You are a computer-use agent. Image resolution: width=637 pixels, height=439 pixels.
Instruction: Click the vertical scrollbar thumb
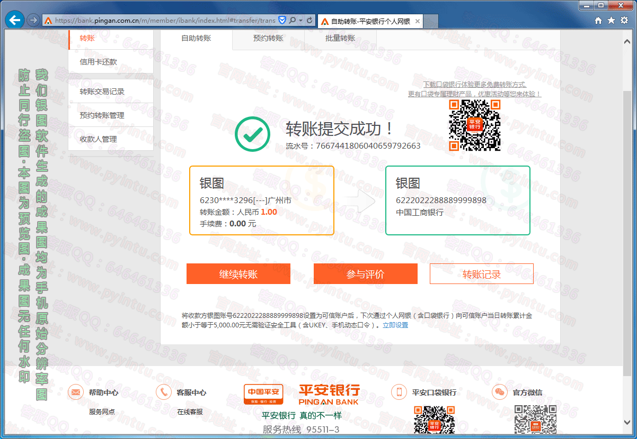click(627, 233)
